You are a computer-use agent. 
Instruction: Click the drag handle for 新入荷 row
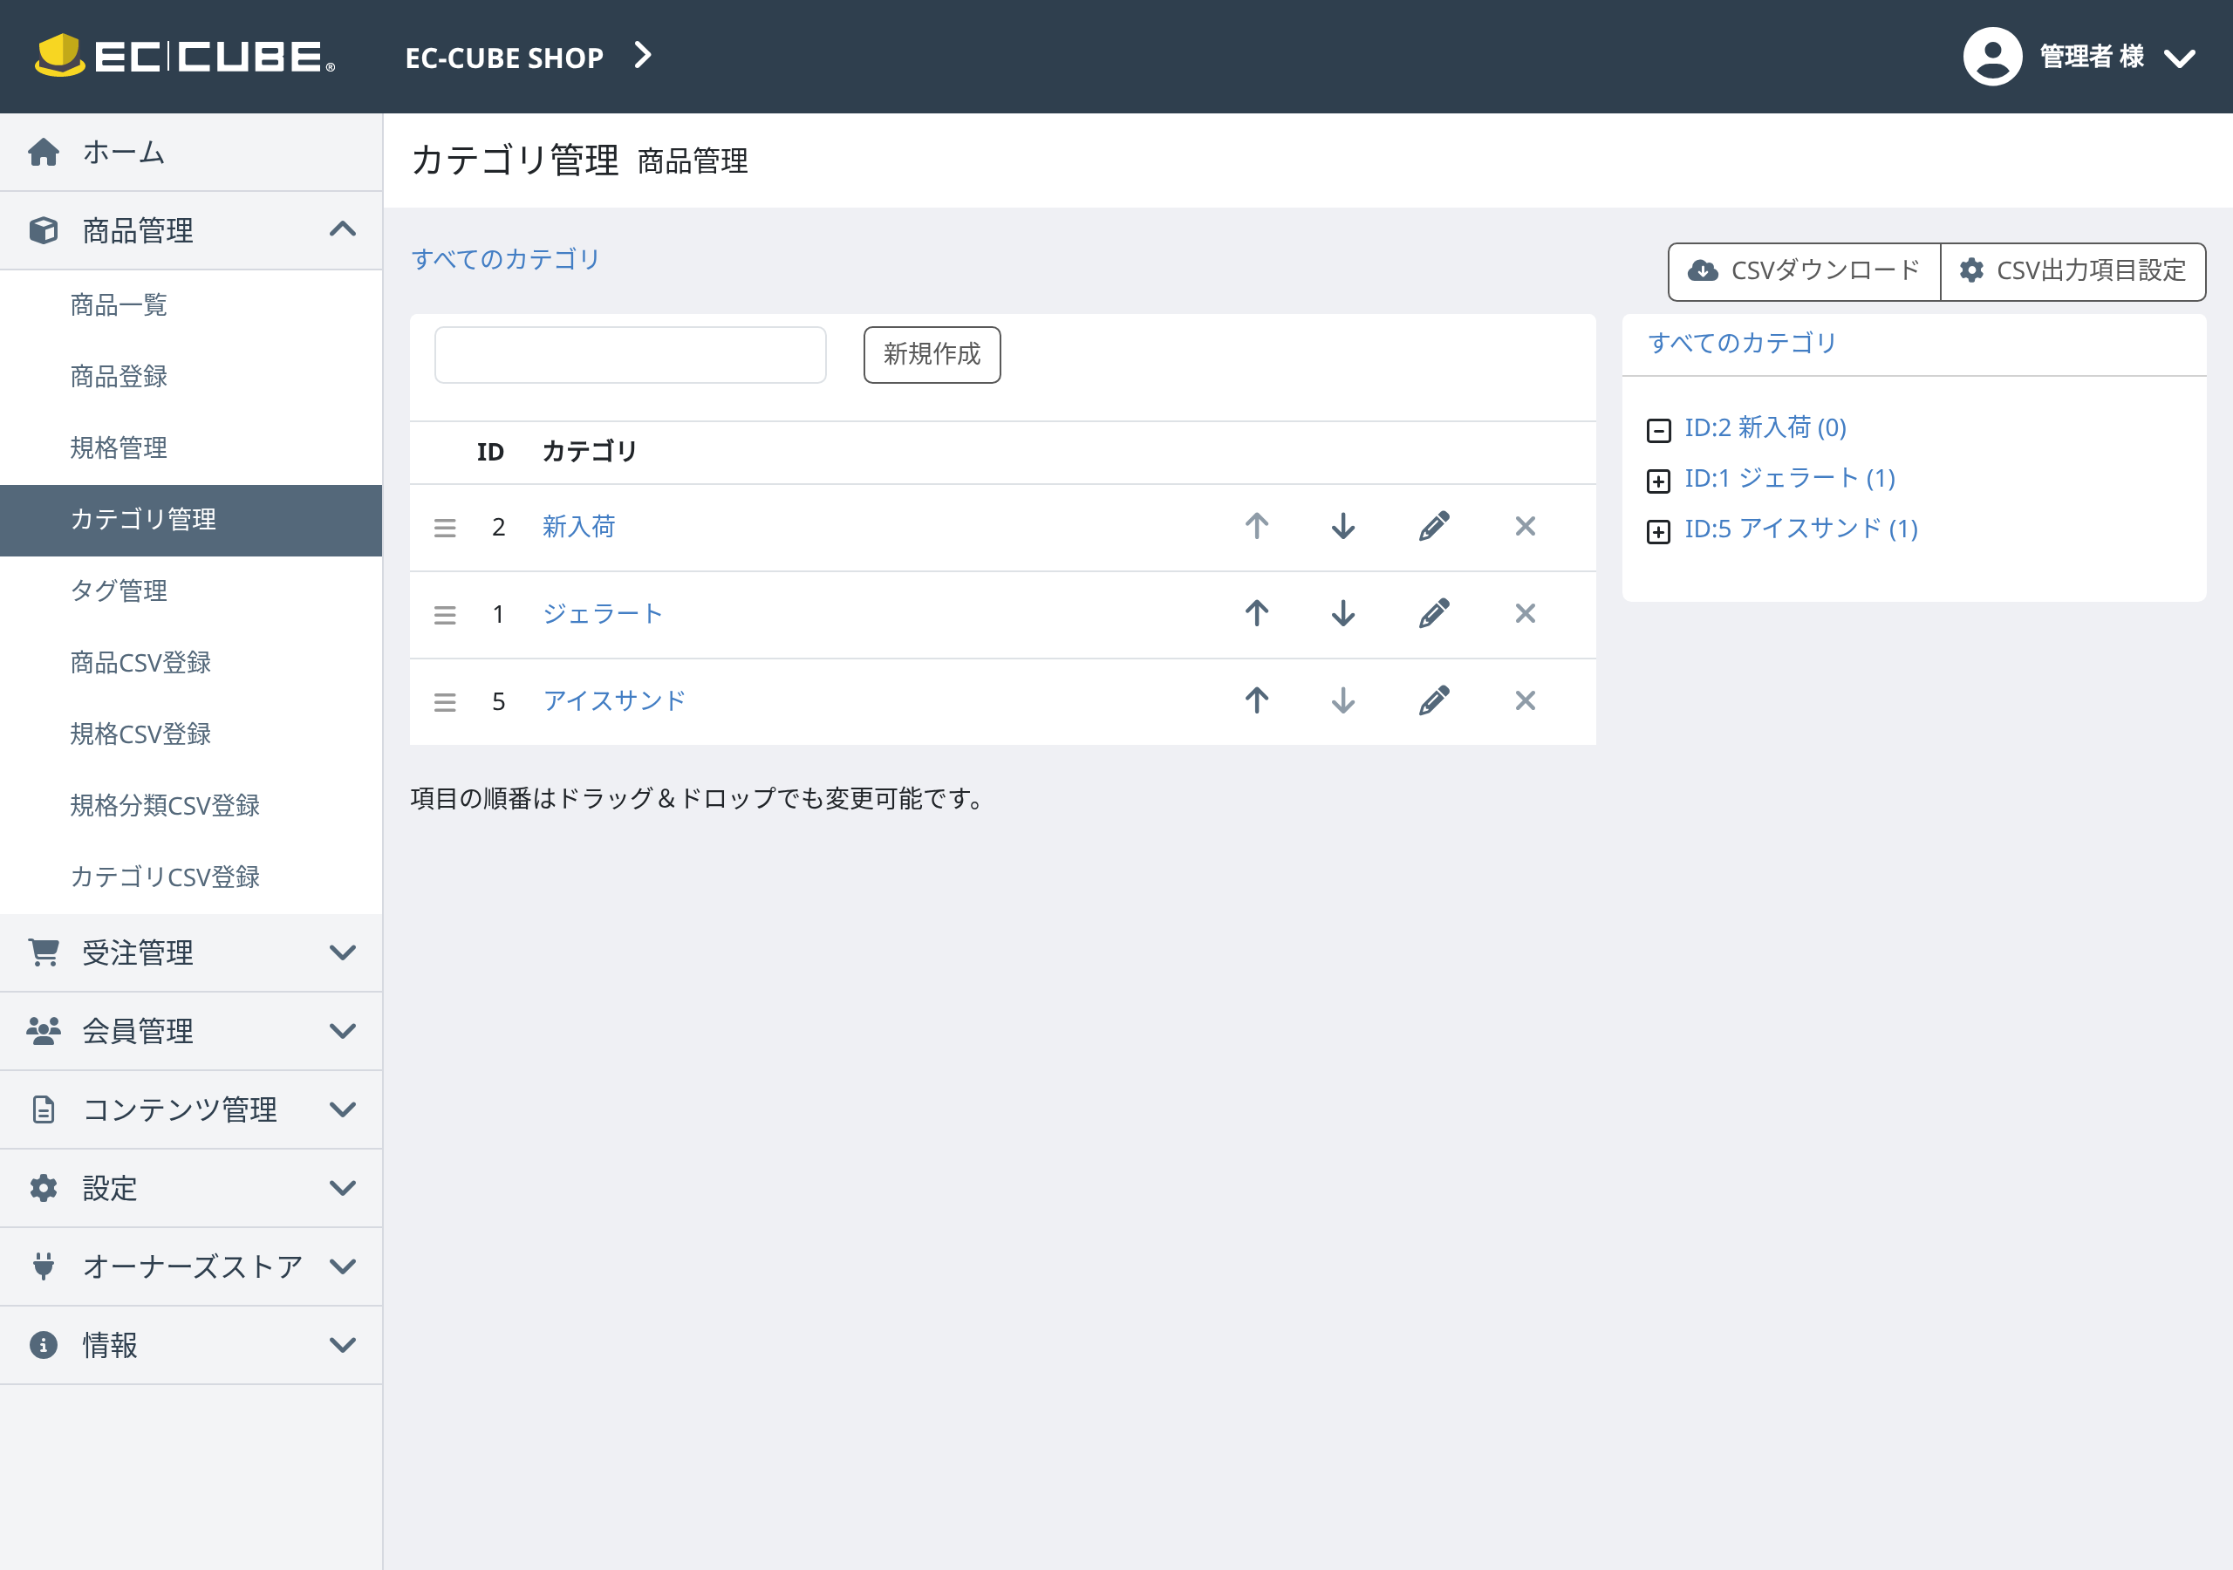point(445,527)
